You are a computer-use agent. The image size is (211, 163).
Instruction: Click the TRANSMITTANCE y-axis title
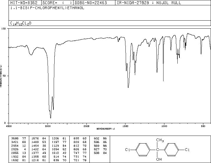[x=1, y=76]
